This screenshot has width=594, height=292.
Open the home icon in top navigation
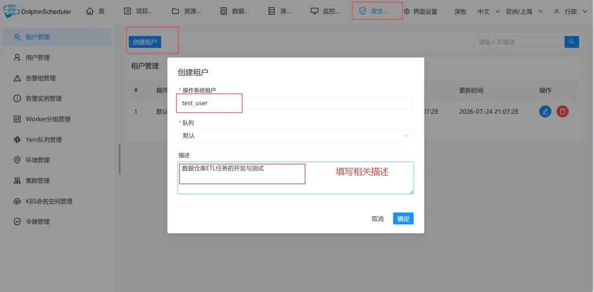point(90,11)
